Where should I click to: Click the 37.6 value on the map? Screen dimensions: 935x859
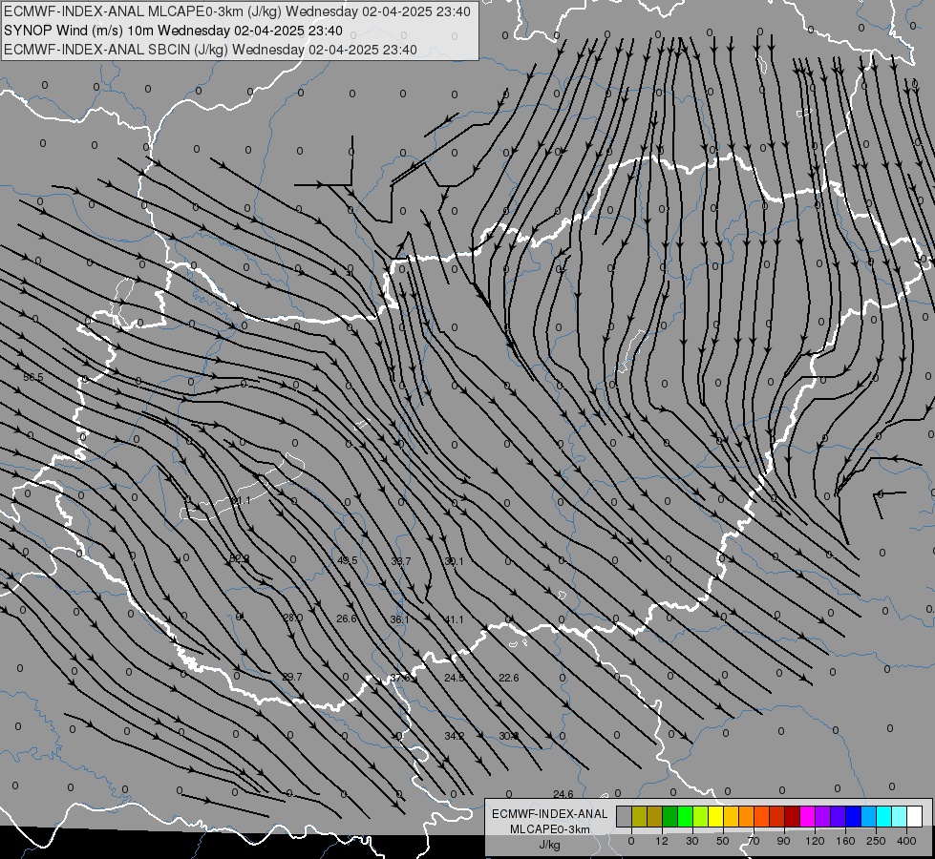point(400,678)
